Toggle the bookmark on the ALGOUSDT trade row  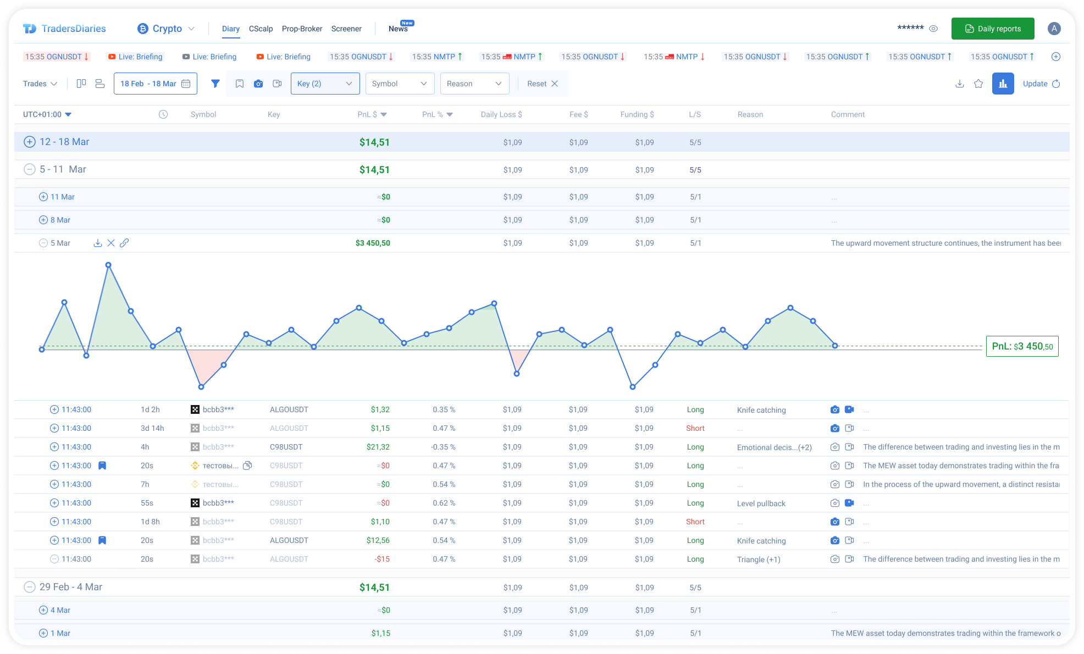pos(102,540)
